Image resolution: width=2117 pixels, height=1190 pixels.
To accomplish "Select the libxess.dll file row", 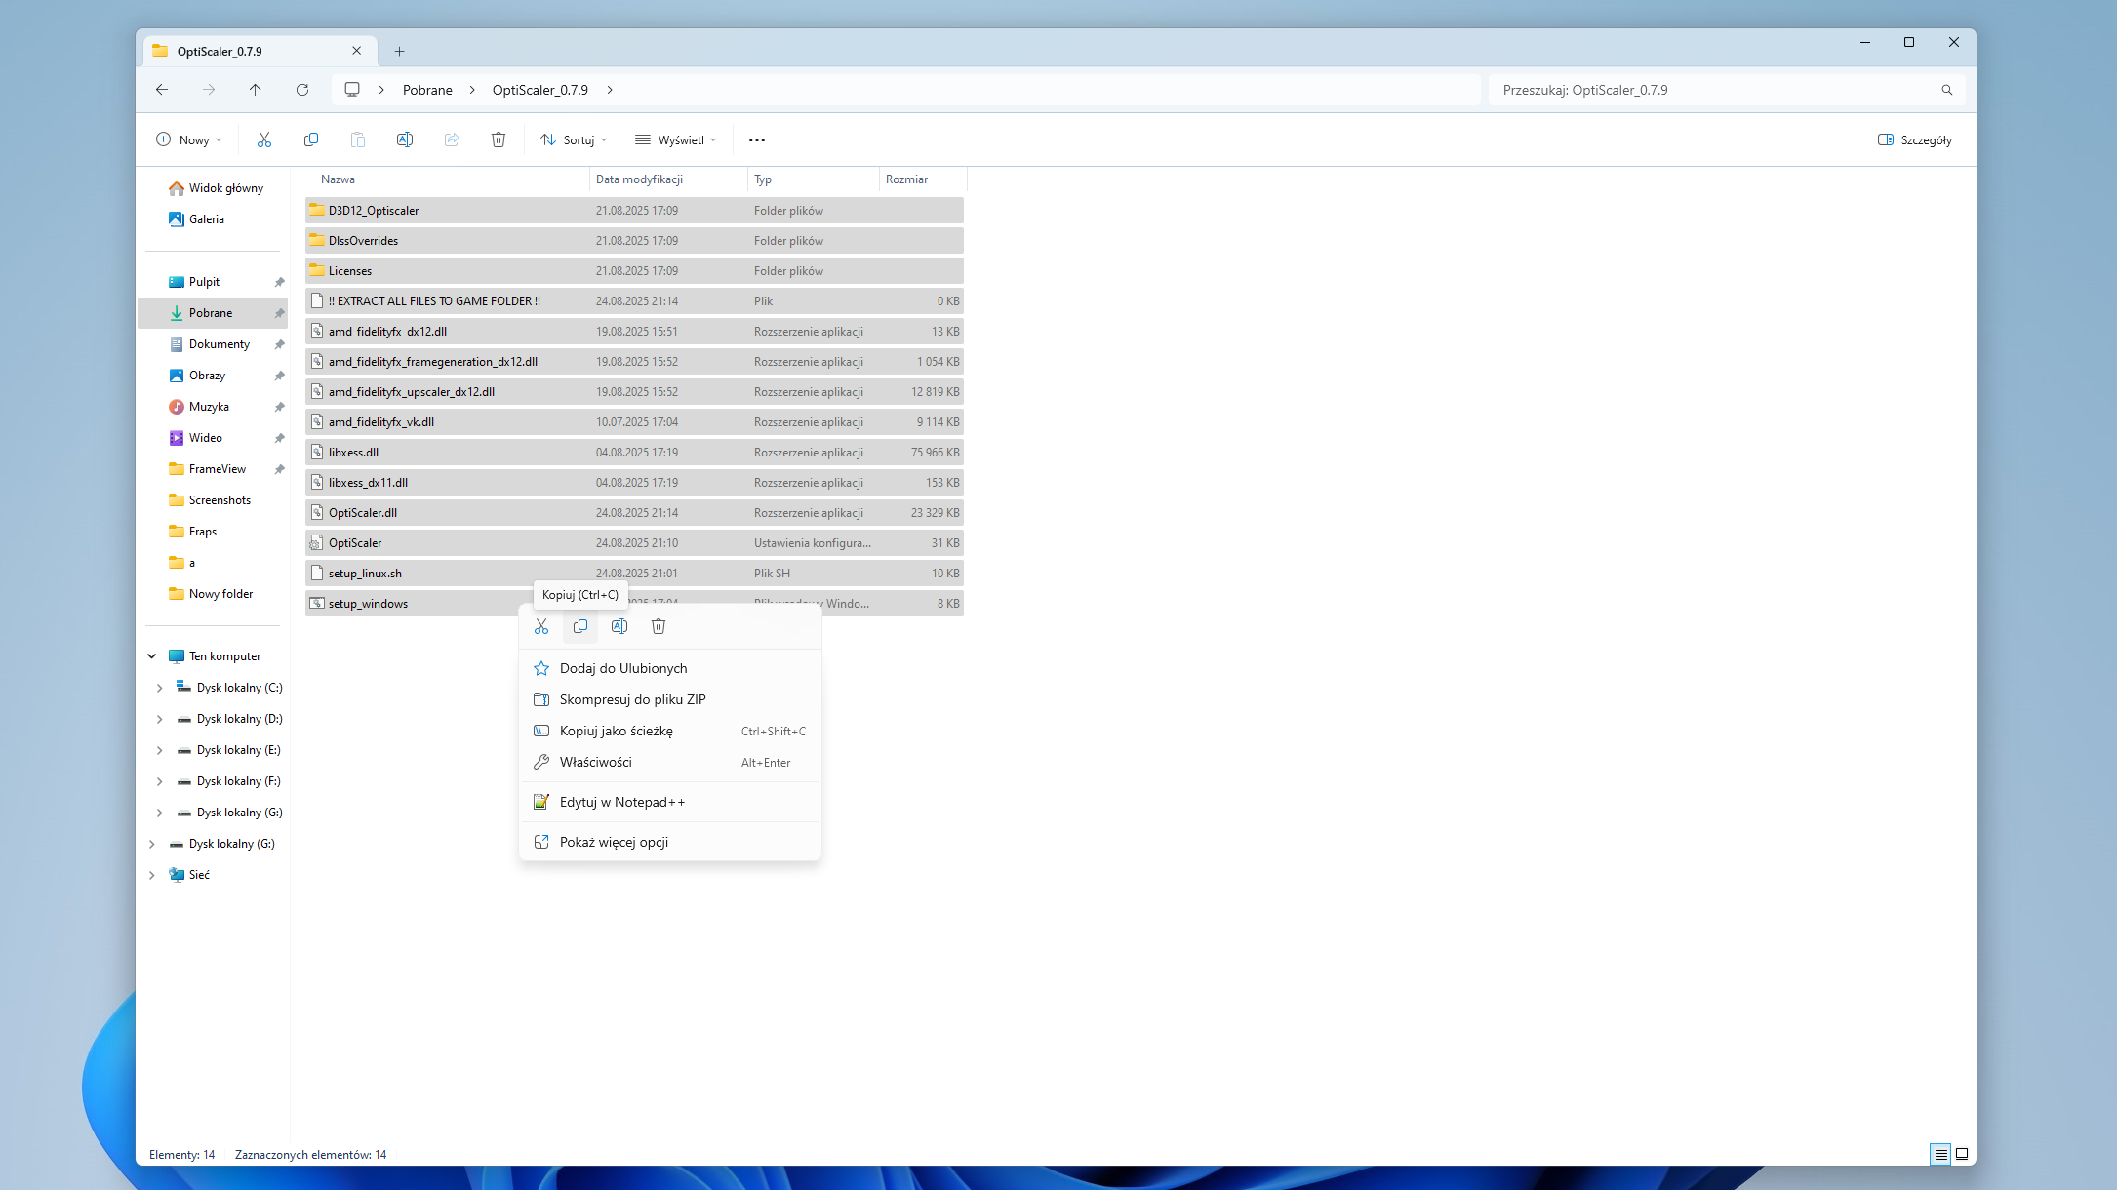I will coord(634,452).
